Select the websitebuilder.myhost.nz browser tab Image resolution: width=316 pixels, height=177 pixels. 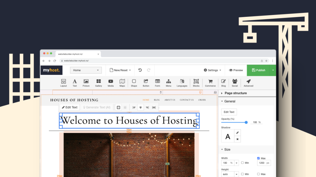click(78, 54)
